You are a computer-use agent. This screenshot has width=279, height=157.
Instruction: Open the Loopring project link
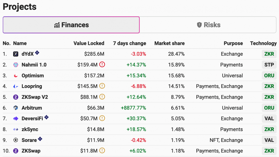click(32, 86)
